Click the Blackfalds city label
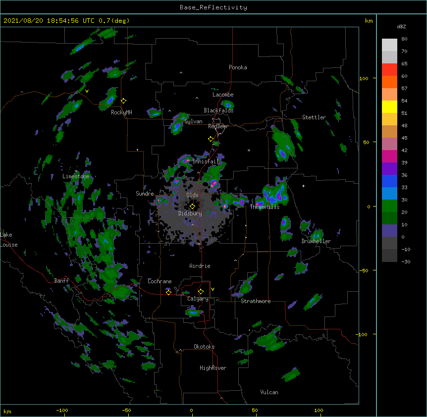The height and width of the screenshot is (417, 427). pos(218,110)
